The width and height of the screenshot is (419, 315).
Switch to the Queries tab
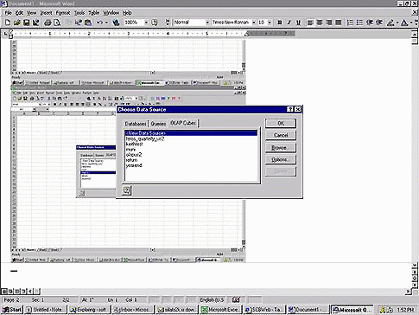tap(158, 124)
